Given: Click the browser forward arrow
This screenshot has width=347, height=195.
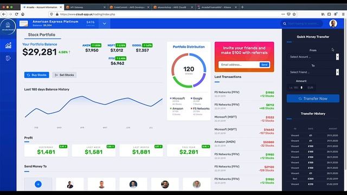Looking at the screenshot, I should pos(10,14).
